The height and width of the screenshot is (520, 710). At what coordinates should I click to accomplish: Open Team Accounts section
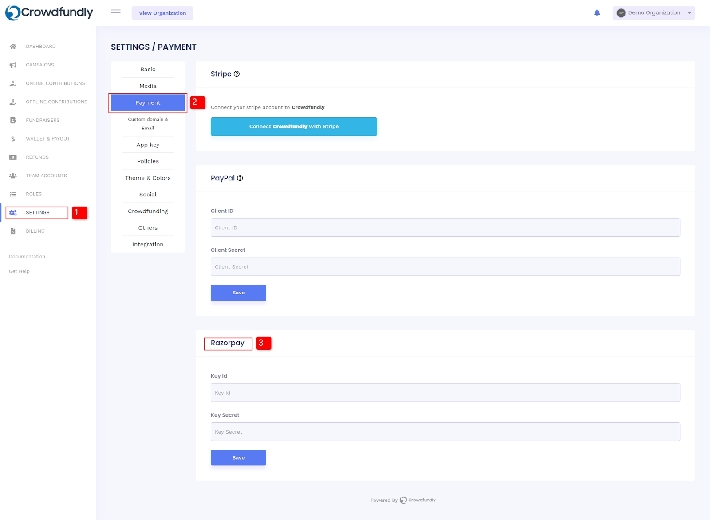click(x=47, y=176)
